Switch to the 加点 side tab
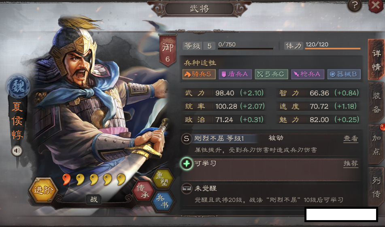385x227 pixels. (376, 145)
